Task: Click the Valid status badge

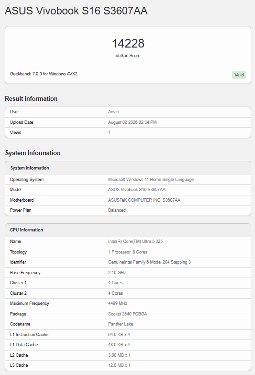Action: [239, 75]
